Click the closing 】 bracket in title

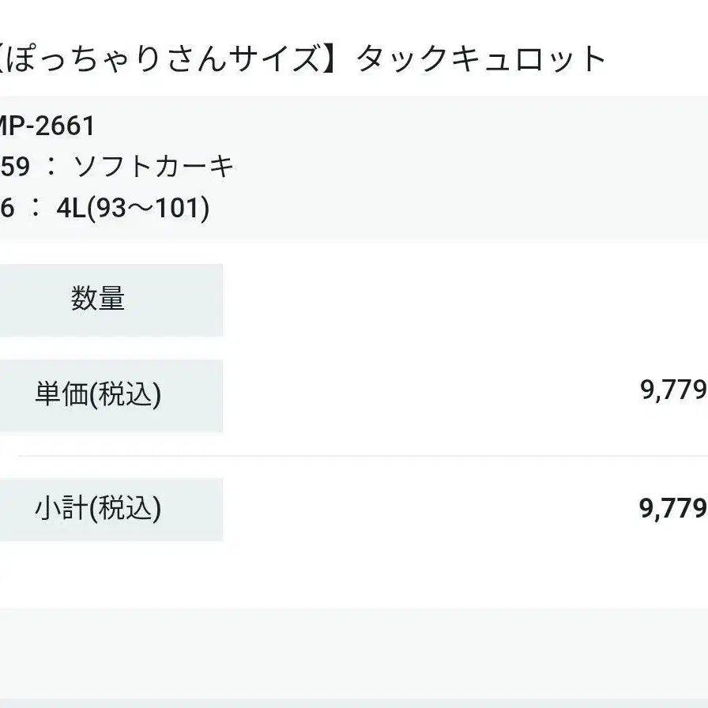click(337, 59)
